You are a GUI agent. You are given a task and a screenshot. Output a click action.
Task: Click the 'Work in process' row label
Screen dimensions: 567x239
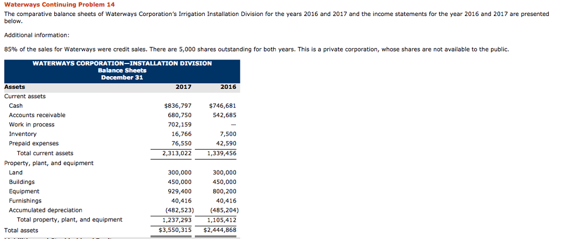coord(32,124)
